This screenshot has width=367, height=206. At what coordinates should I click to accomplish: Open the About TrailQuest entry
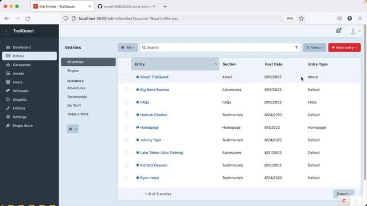pos(154,77)
